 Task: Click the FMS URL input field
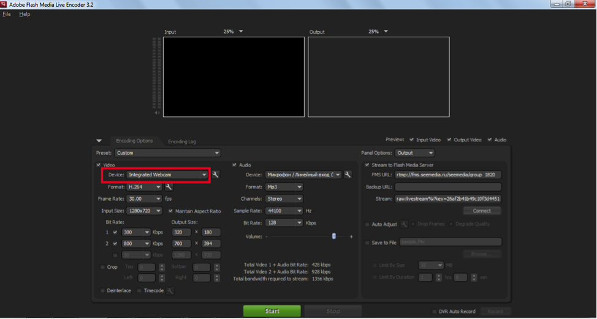(x=448, y=175)
